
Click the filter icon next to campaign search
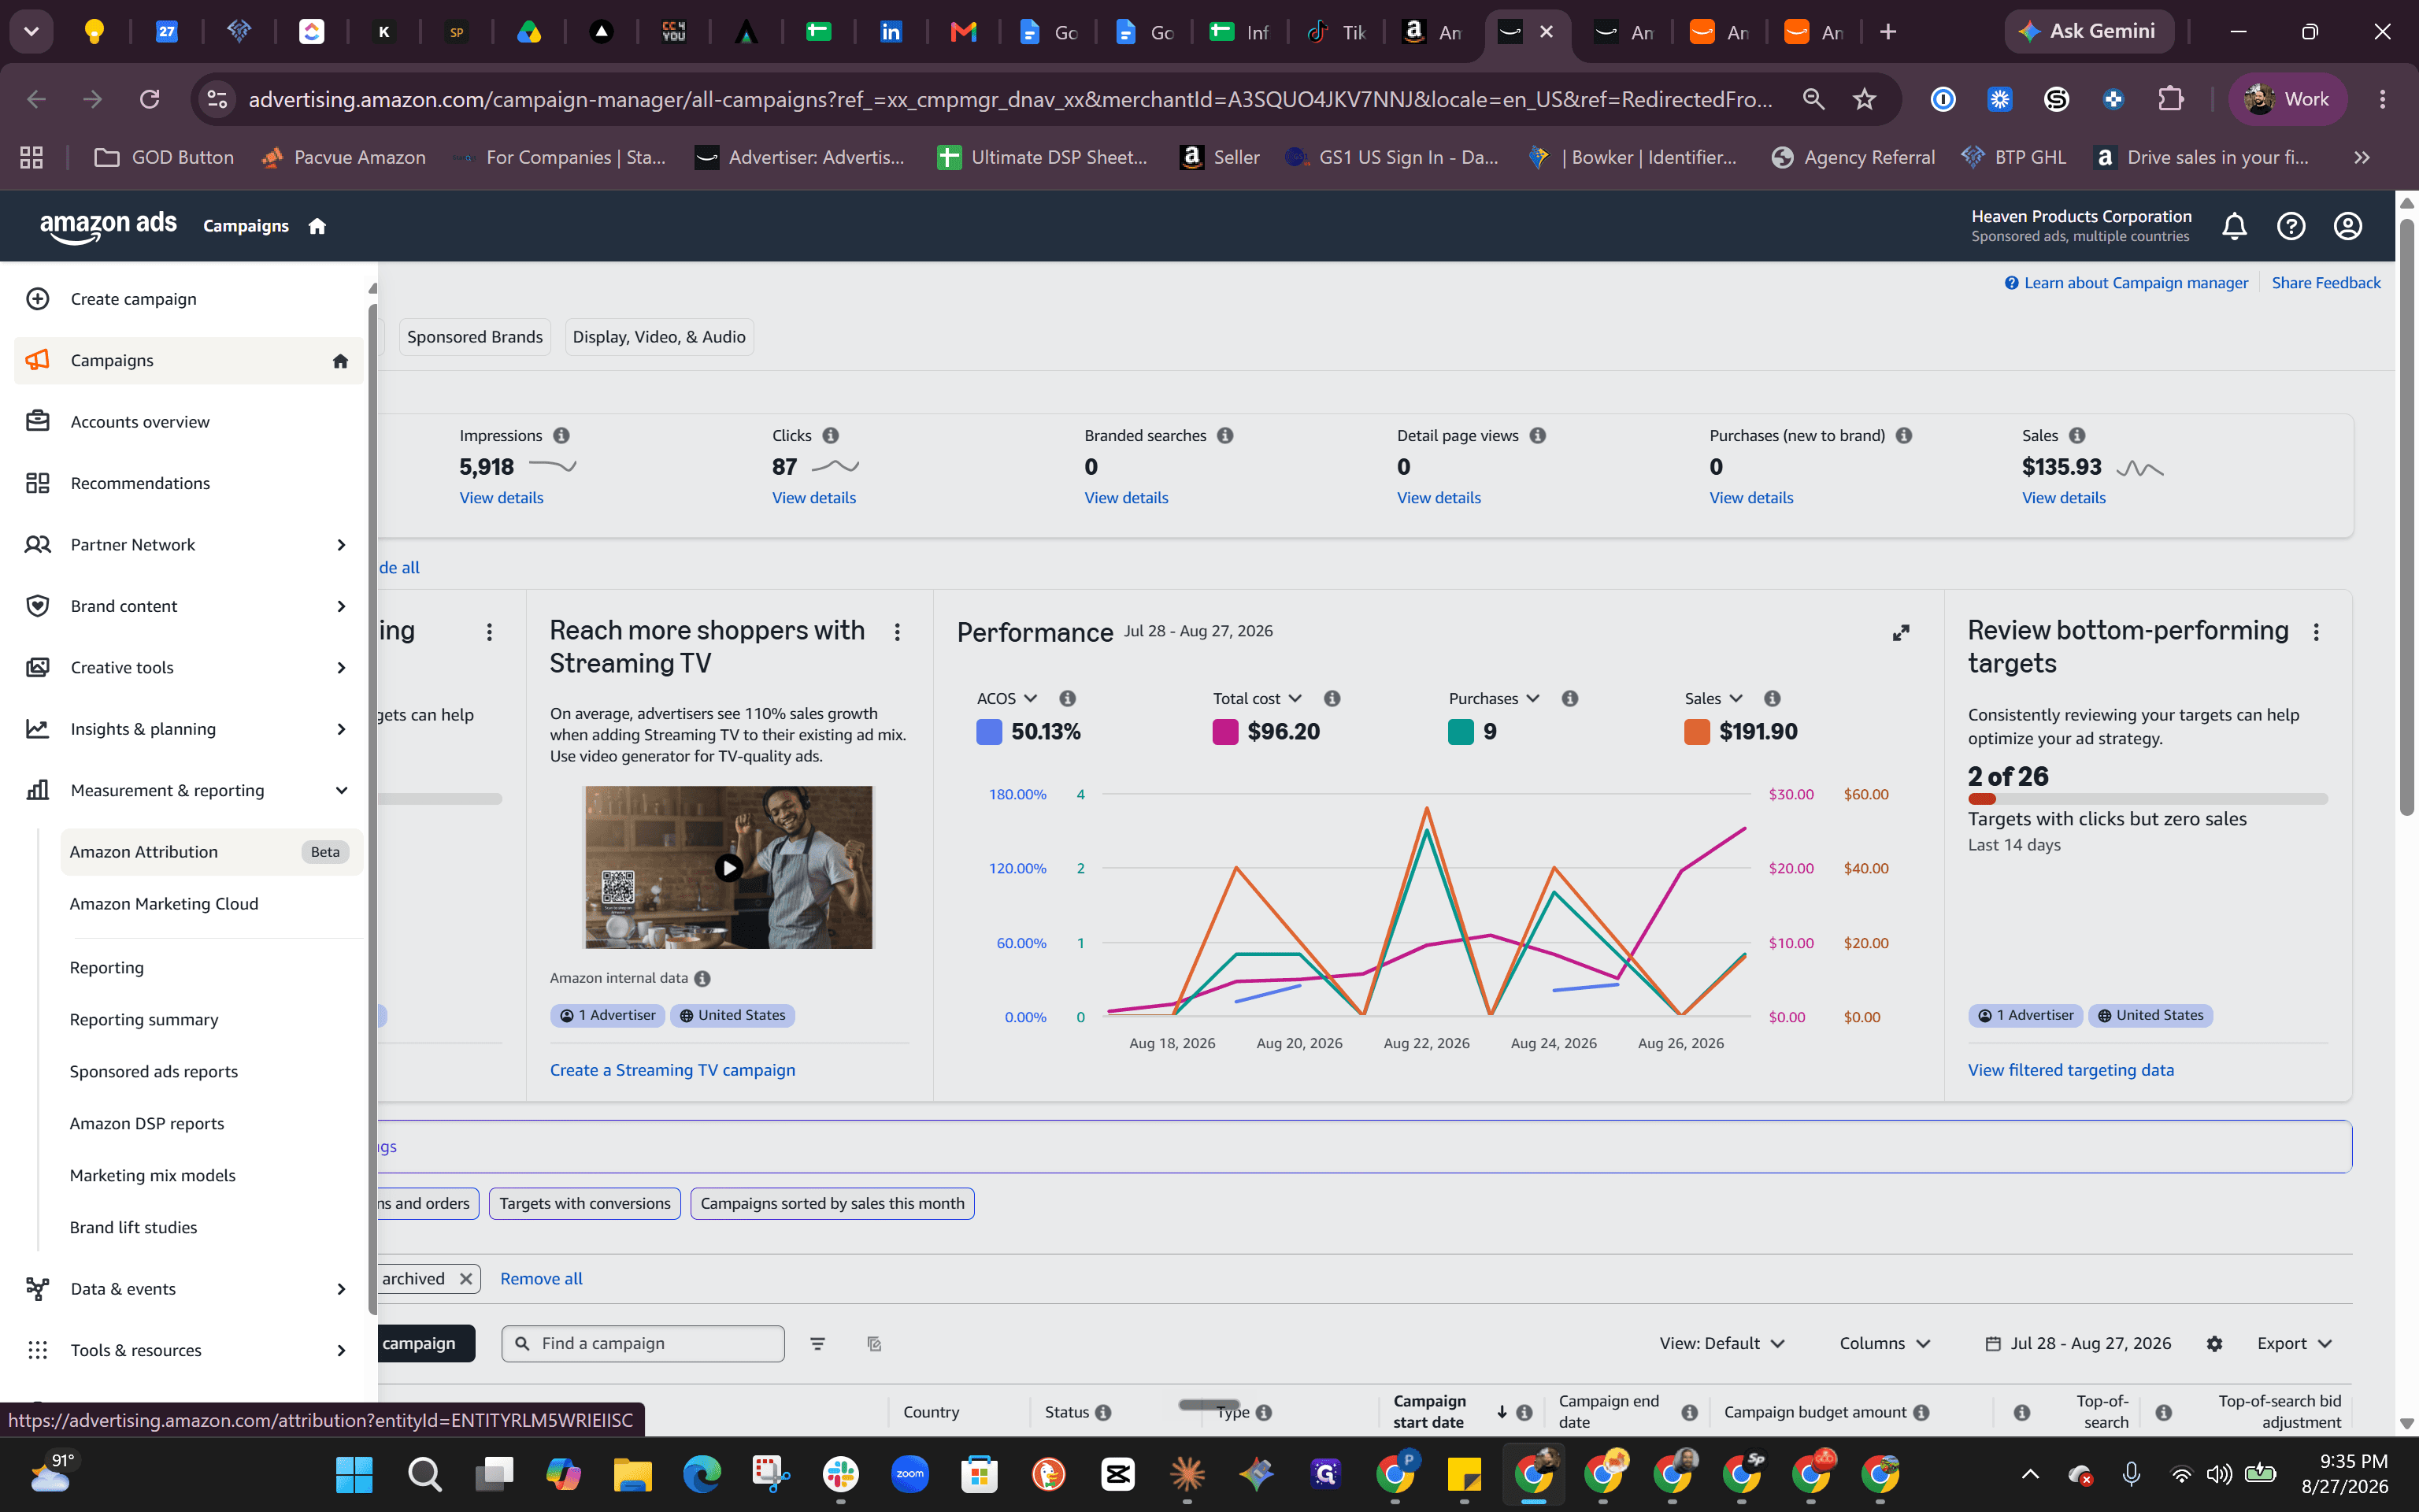click(817, 1343)
